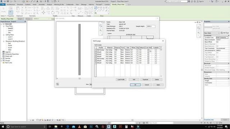Select the Rectangle draw tool in Draw panel
230x129 pixels.
point(98,8)
